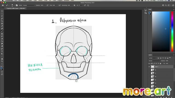Open the Image menu
The image size is (175, 98).
[x=25, y=1]
